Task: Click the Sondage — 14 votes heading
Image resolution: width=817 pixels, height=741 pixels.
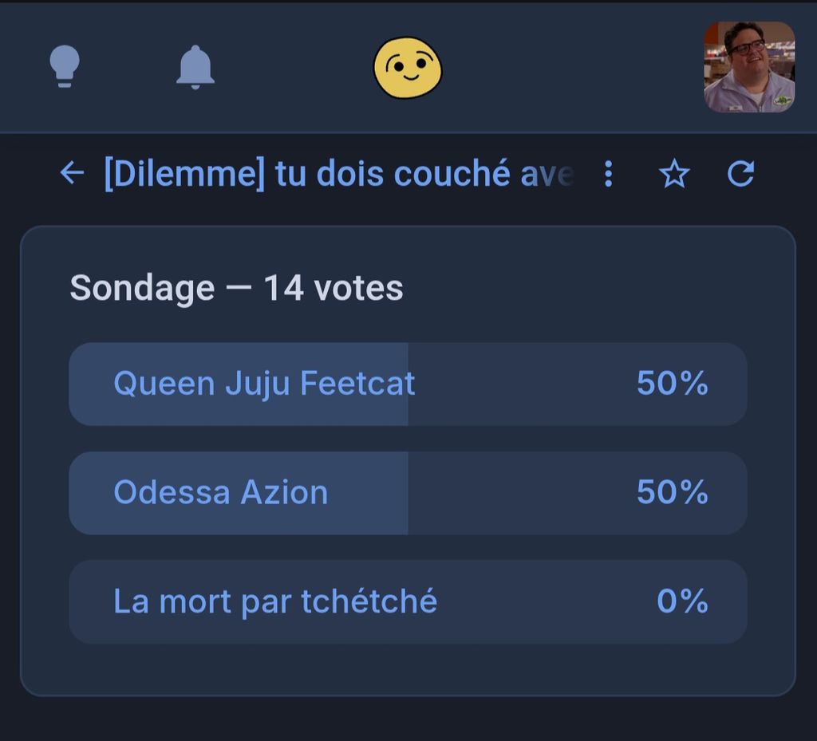Action: coord(236,288)
